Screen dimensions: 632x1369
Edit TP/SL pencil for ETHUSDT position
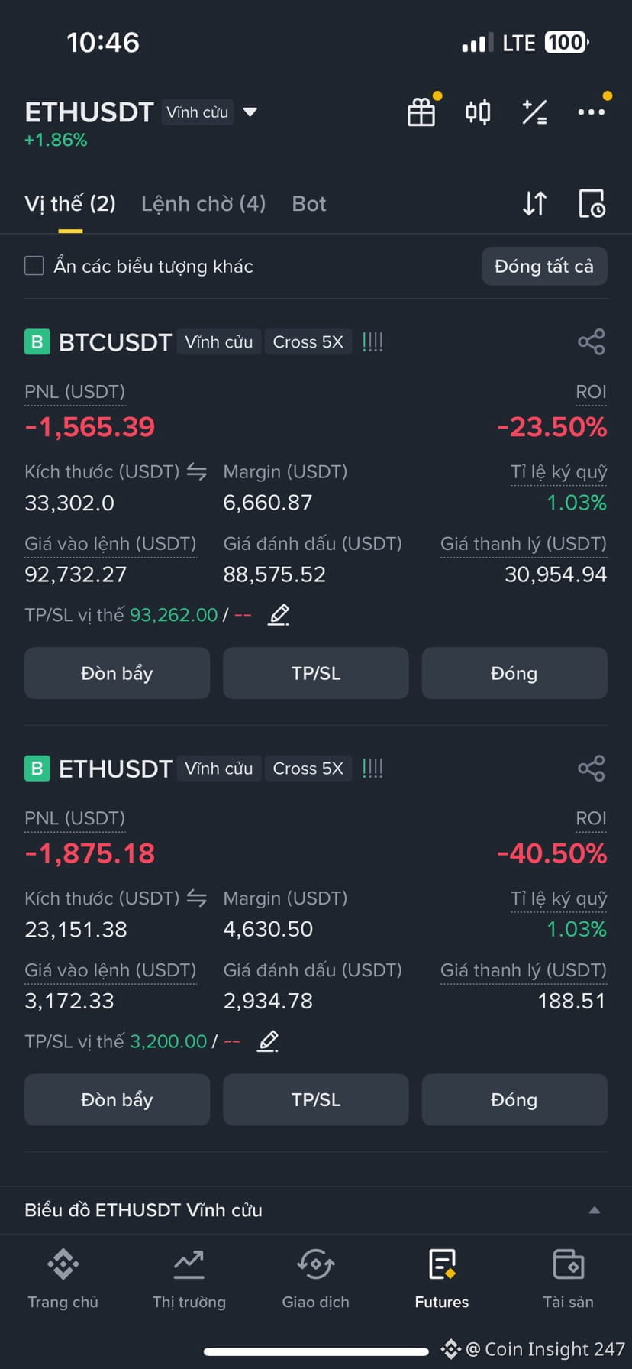267,1041
